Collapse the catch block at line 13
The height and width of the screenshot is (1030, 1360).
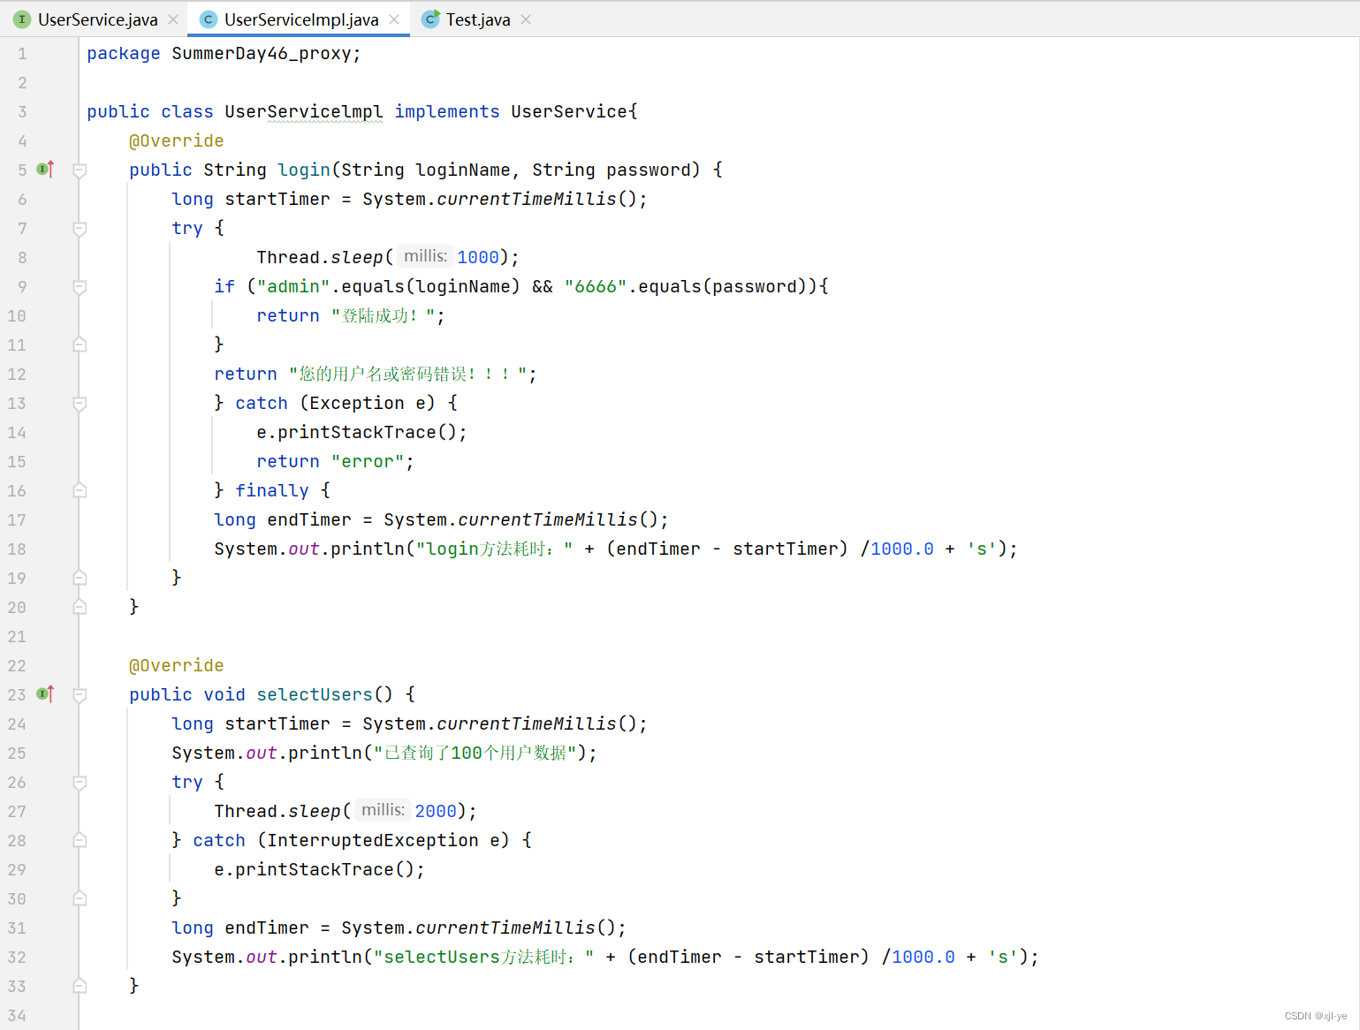tap(80, 404)
